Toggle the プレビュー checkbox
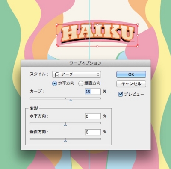The width and height of the screenshot is (171, 169). 121,94
